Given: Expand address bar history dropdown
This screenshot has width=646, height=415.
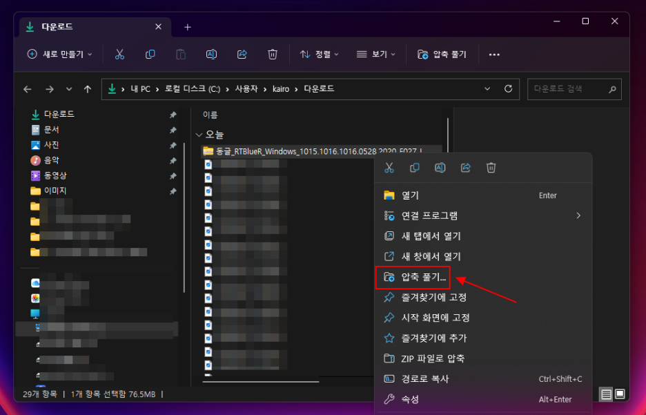Looking at the screenshot, I should click(487, 89).
